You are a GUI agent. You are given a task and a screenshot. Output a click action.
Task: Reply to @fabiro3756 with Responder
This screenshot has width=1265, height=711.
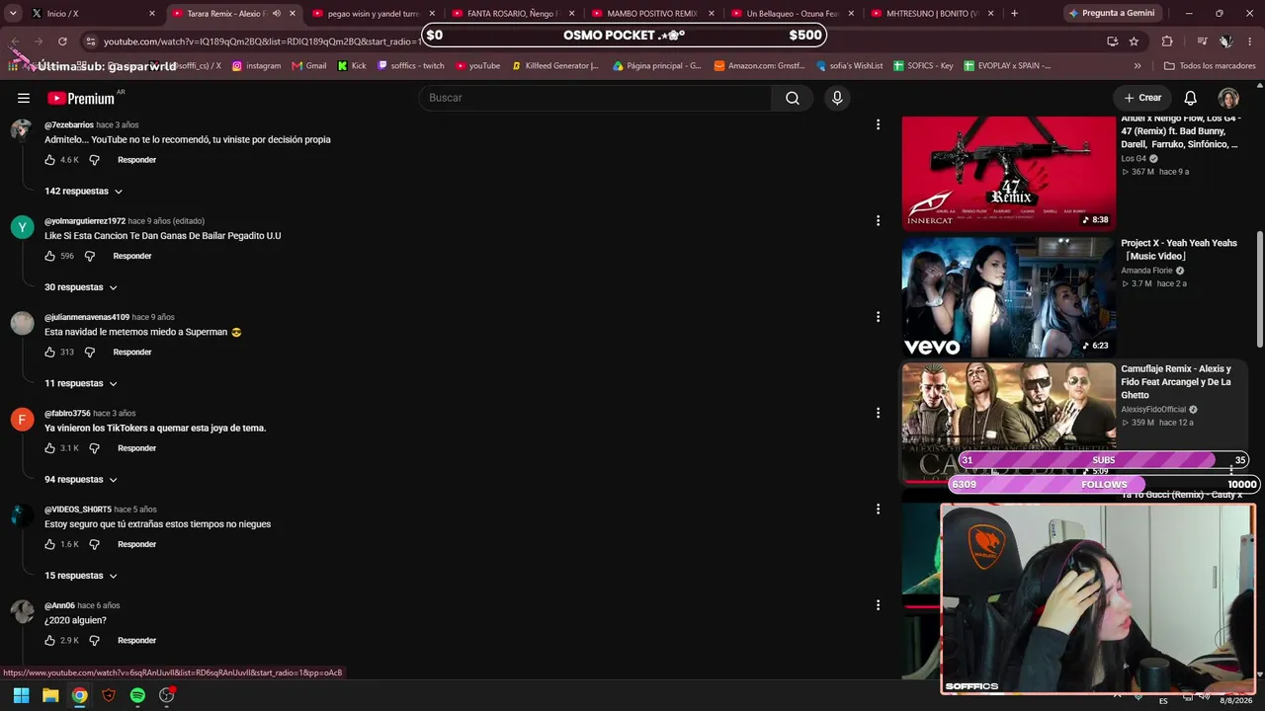point(136,448)
